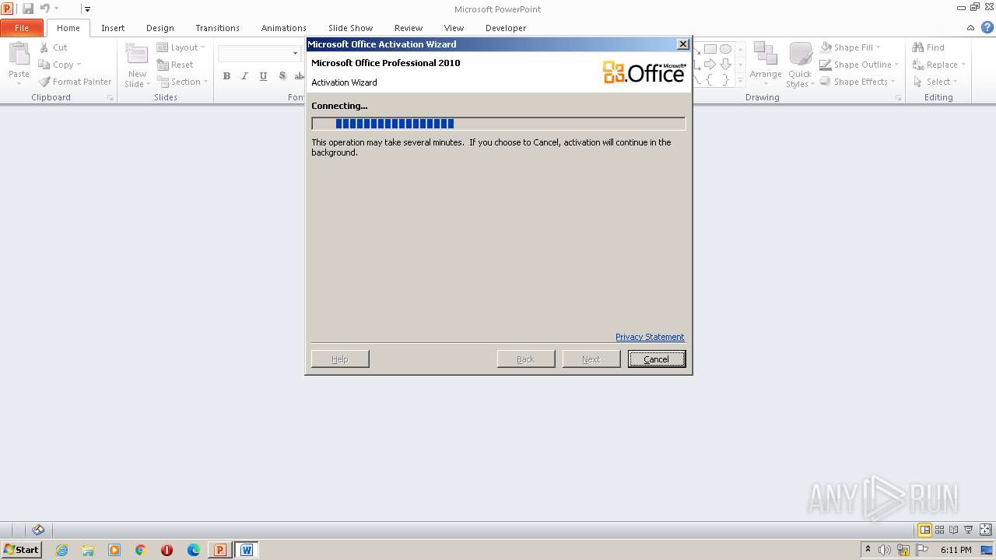Expand the shapes gallery More arrow
The width and height of the screenshot is (996, 560).
tap(740, 79)
